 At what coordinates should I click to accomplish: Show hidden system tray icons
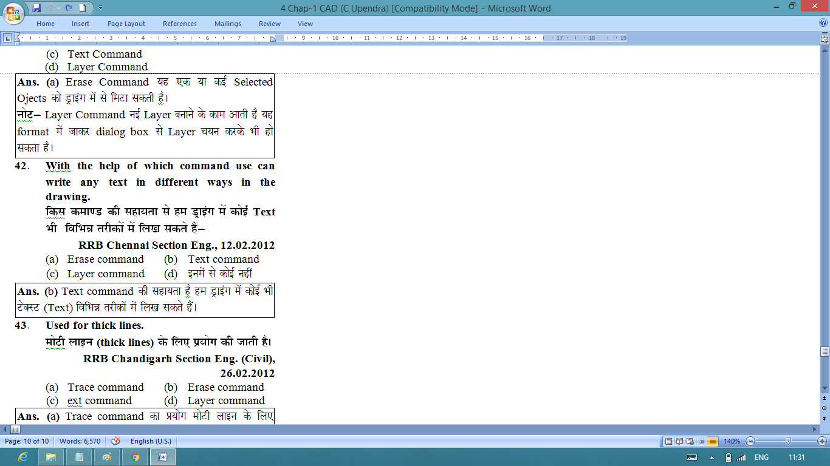coord(711,458)
